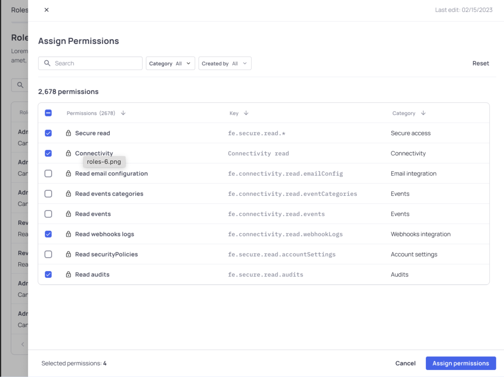Image resolution: width=504 pixels, height=377 pixels.
Task: Click the magnifier icon in the search field
Action: 47,63
